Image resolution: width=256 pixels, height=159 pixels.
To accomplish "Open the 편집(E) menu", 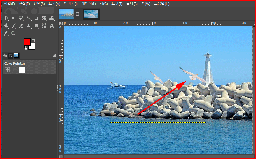I will pyautogui.click(x=24, y=4).
